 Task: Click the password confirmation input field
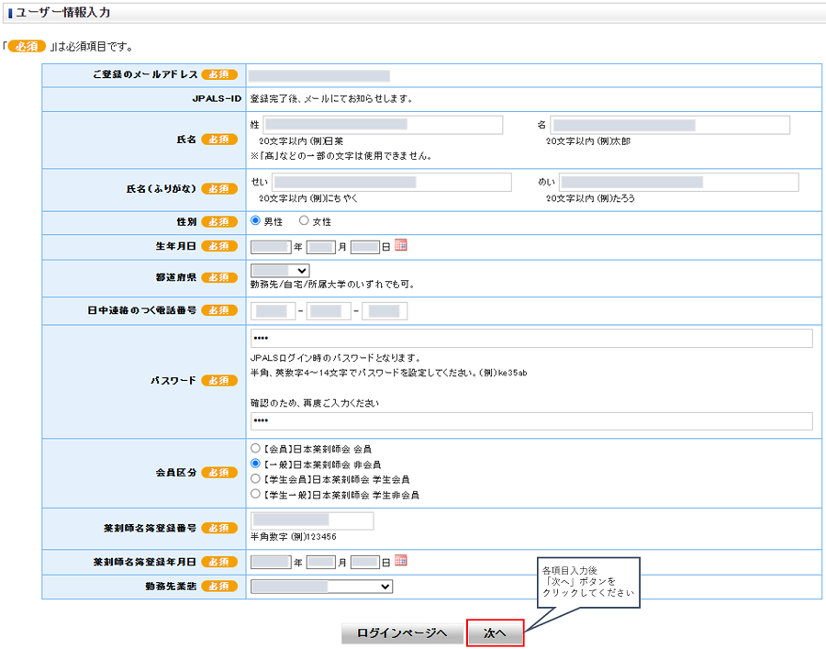coord(530,421)
